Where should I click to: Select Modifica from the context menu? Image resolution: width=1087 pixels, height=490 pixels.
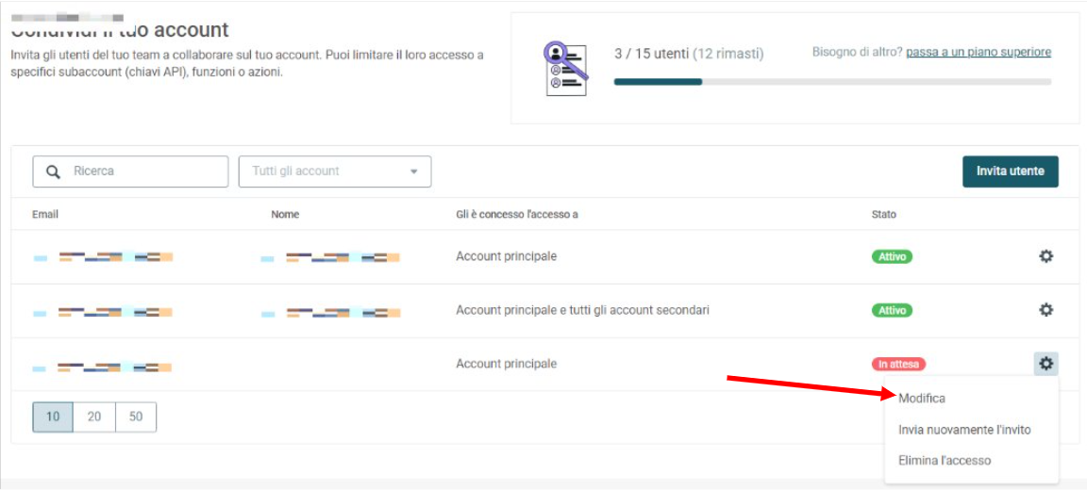(921, 399)
